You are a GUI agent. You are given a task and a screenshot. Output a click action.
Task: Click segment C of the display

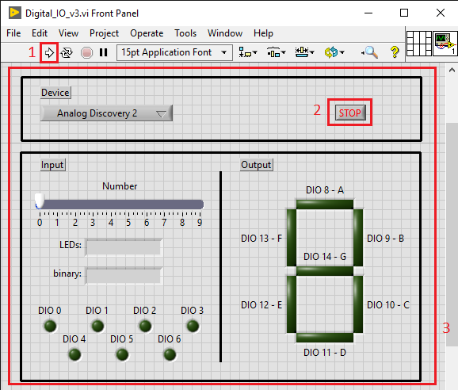click(358, 304)
